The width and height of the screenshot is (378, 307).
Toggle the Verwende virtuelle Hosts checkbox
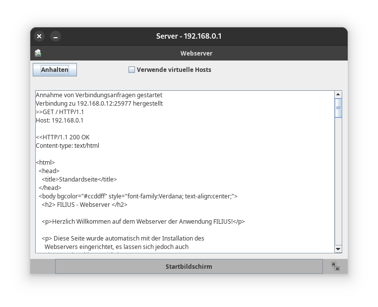point(132,70)
